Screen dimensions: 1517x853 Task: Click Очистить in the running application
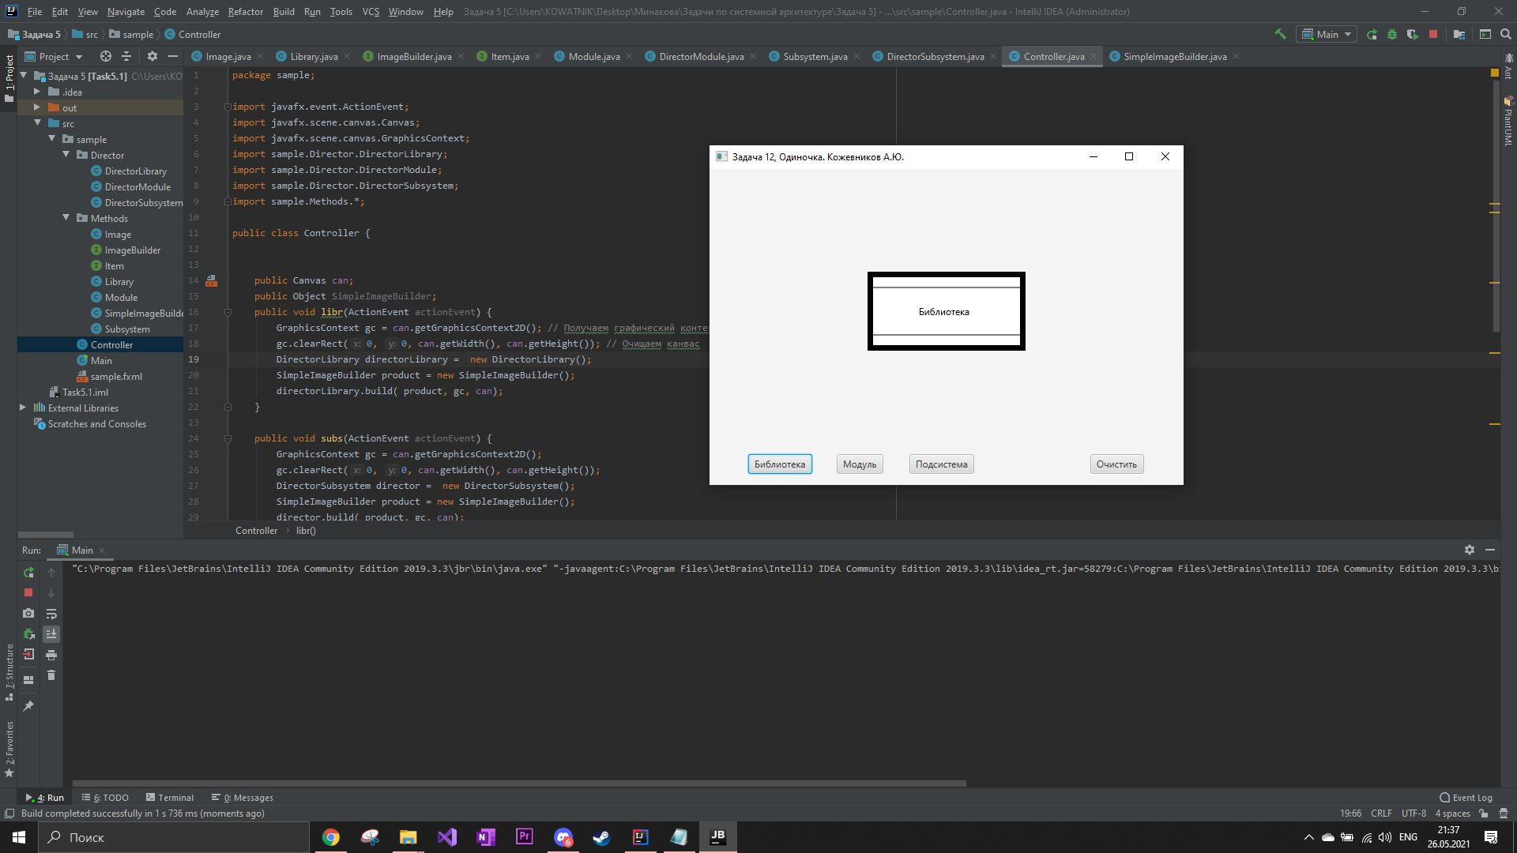coord(1116,464)
